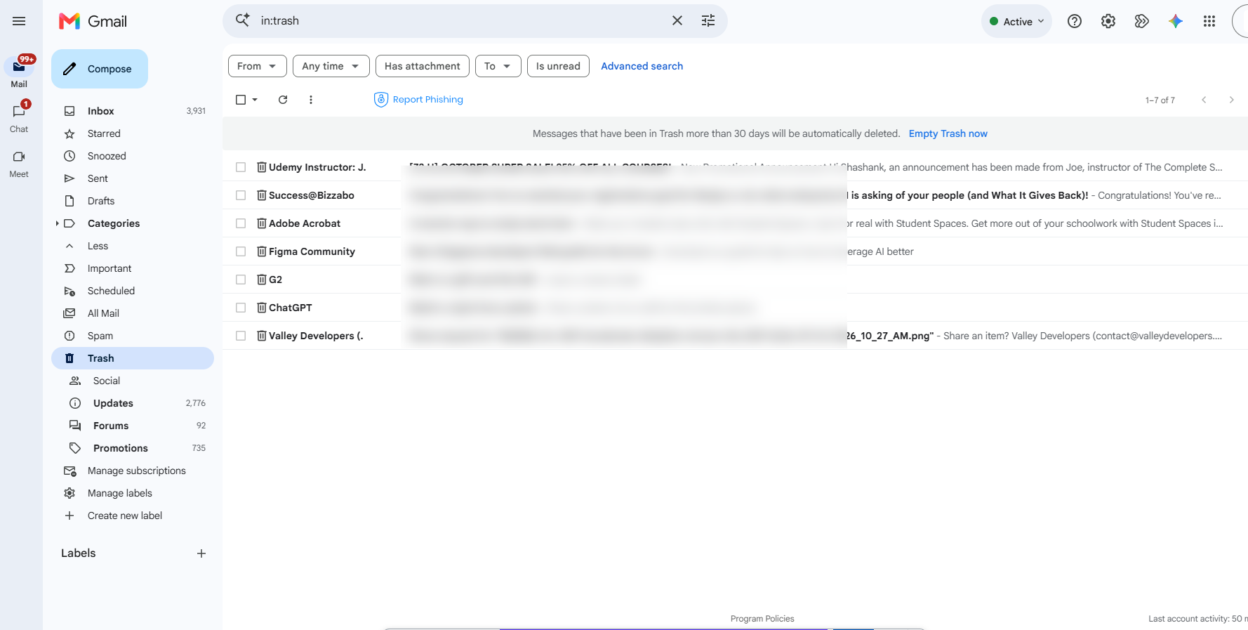Viewport: 1248px width, 630px height.
Task: Select the Figma Community email checkbox
Action: click(x=241, y=251)
